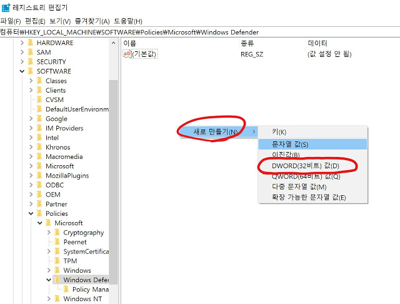Viewport: 400px width, 304px height.
Task: Expand the Macromedia key
Action: (x=31, y=156)
